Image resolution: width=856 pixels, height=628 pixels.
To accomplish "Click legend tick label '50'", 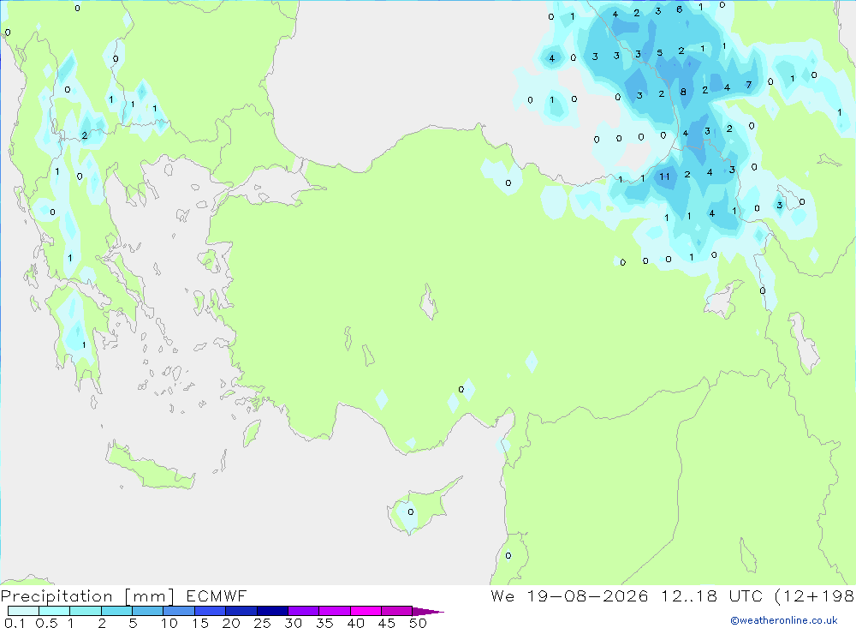I will (418, 623).
